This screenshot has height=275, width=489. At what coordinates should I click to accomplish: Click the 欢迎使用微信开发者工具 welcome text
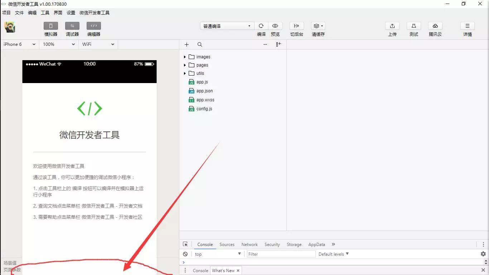[59, 166]
